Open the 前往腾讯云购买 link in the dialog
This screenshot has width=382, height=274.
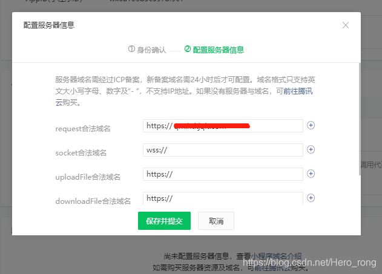tap(298, 91)
